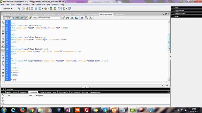Insert a server-side include icon
Screen dimensions: 202x113
(x=55, y=8)
